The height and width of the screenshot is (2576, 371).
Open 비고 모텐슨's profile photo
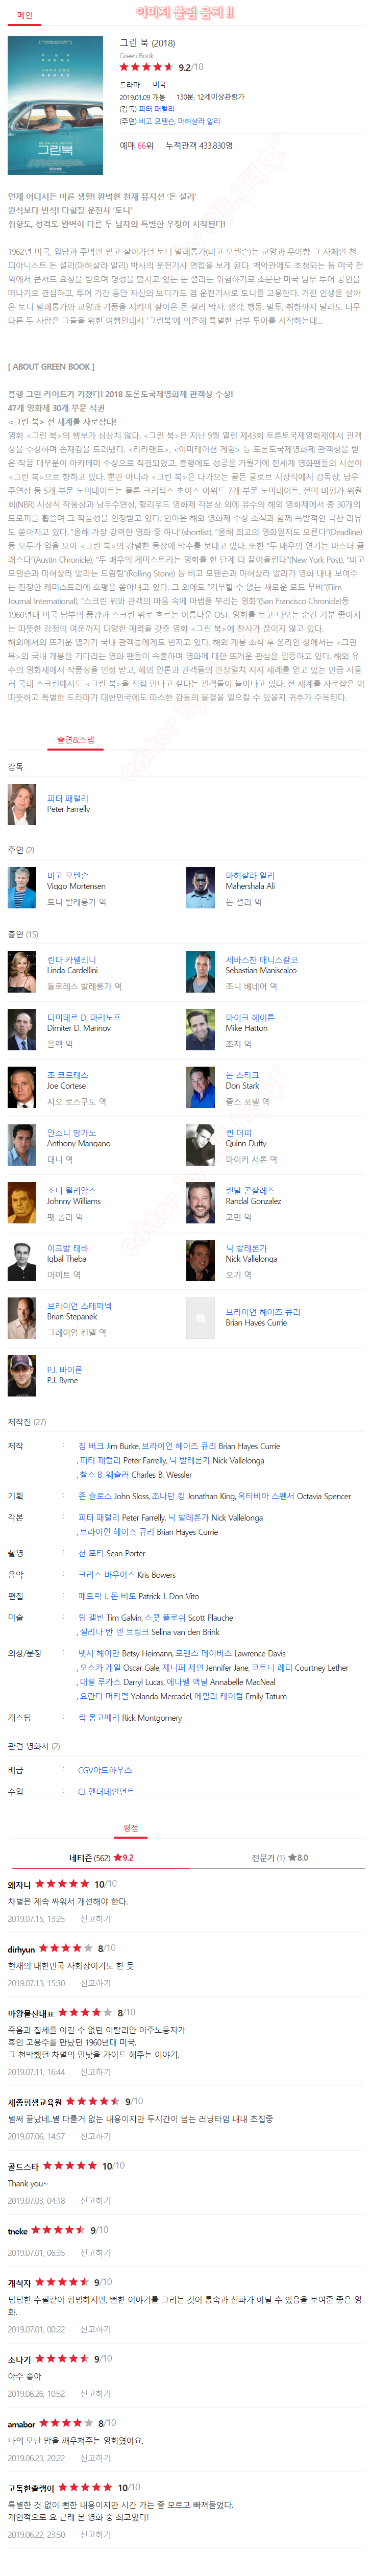pos(22,887)
